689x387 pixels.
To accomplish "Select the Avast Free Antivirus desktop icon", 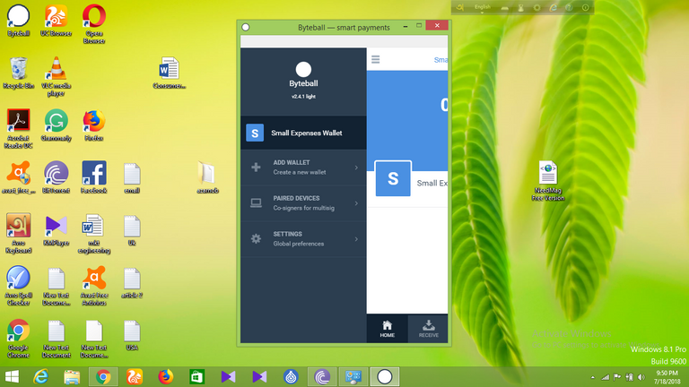I will click(x=93, y=286).
